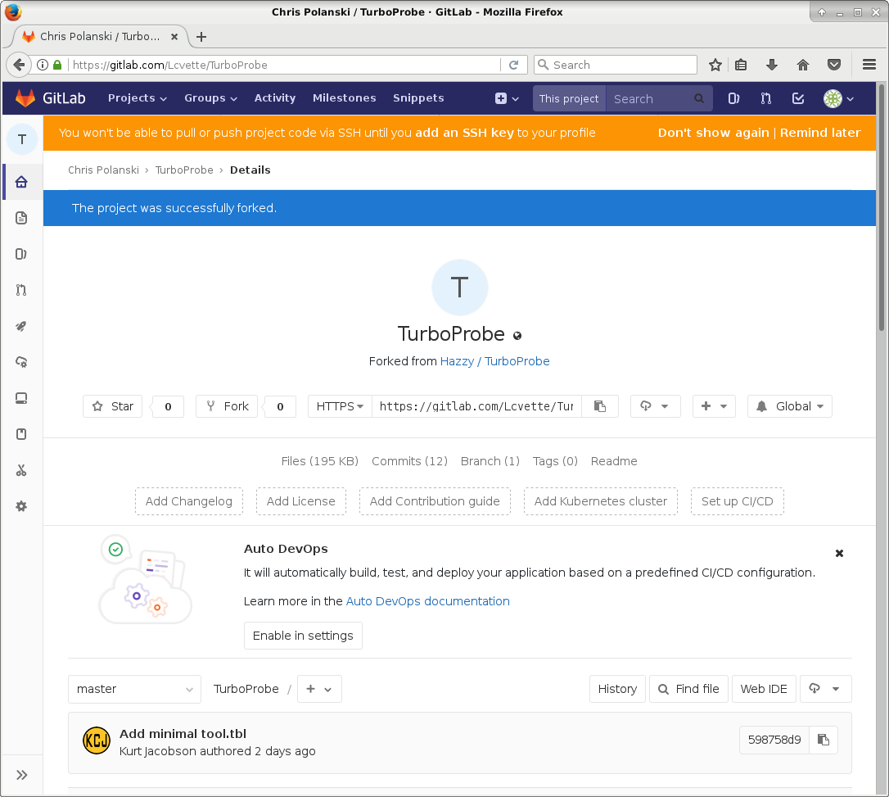Click Enable in settings for Auto DevOps
The image size is (889, 797).
[303, 636]
